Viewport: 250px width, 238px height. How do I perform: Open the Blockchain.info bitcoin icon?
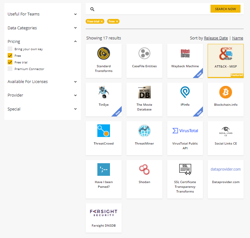(226, 92)
